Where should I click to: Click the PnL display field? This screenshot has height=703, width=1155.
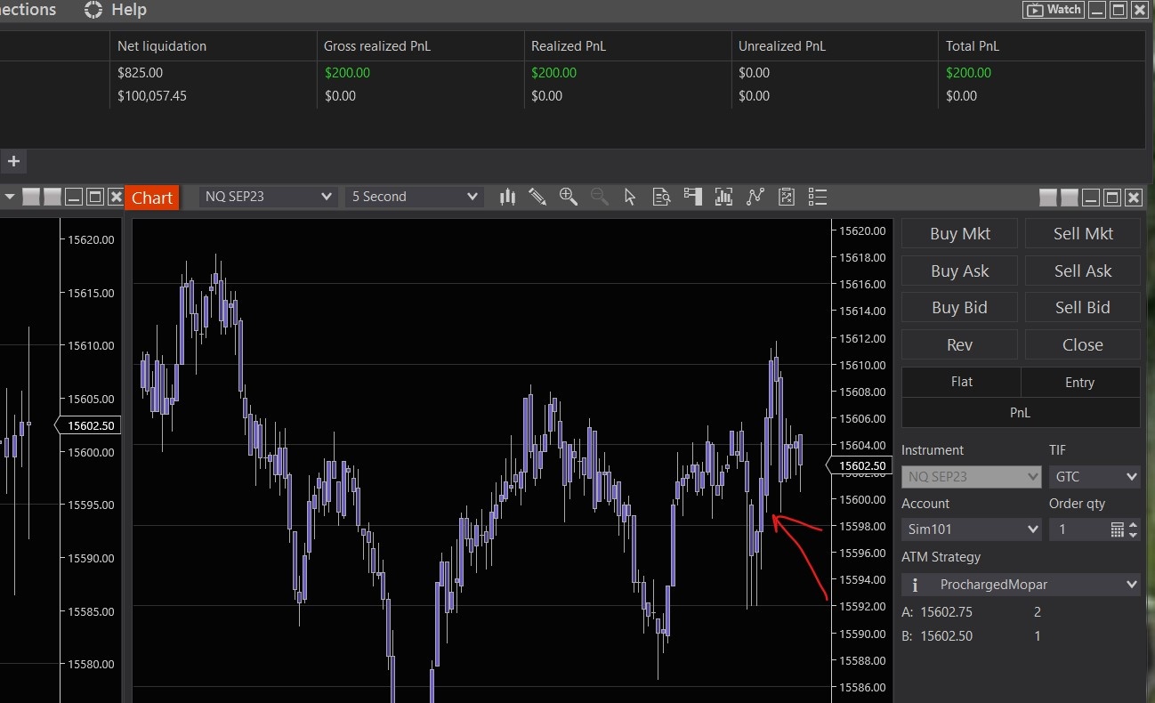[x=1021, y=413]
